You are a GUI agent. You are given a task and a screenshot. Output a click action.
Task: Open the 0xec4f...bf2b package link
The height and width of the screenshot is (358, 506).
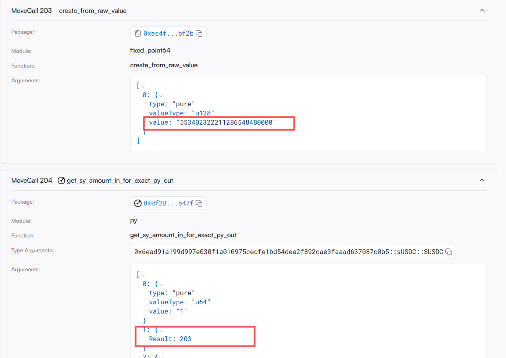[x=168, y=33]
